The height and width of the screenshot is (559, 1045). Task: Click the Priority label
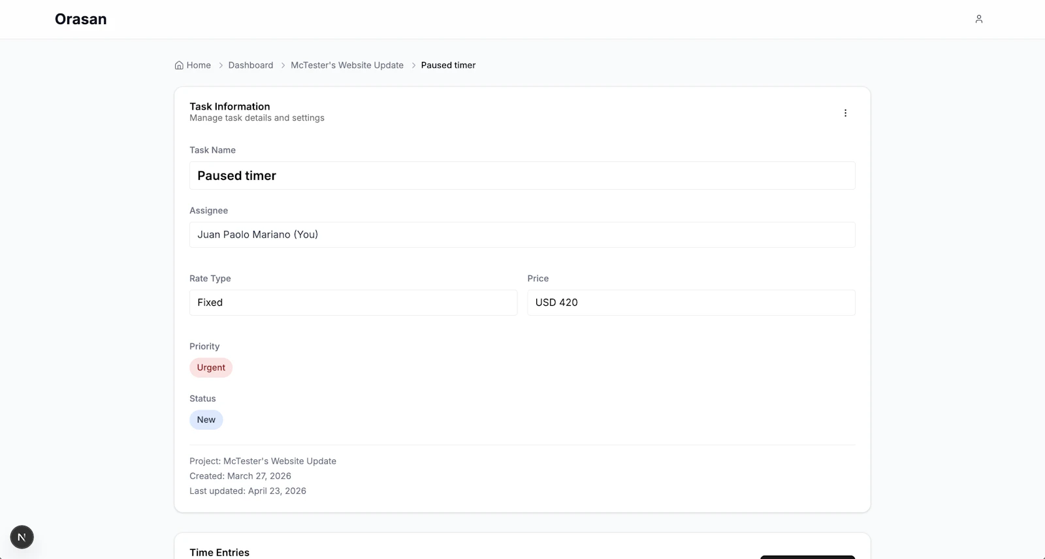pos(204,346)
